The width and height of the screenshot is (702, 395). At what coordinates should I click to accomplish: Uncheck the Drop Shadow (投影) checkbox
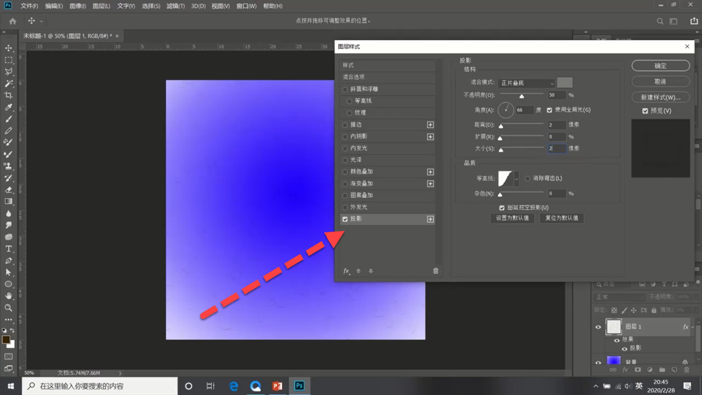(345, 219)
